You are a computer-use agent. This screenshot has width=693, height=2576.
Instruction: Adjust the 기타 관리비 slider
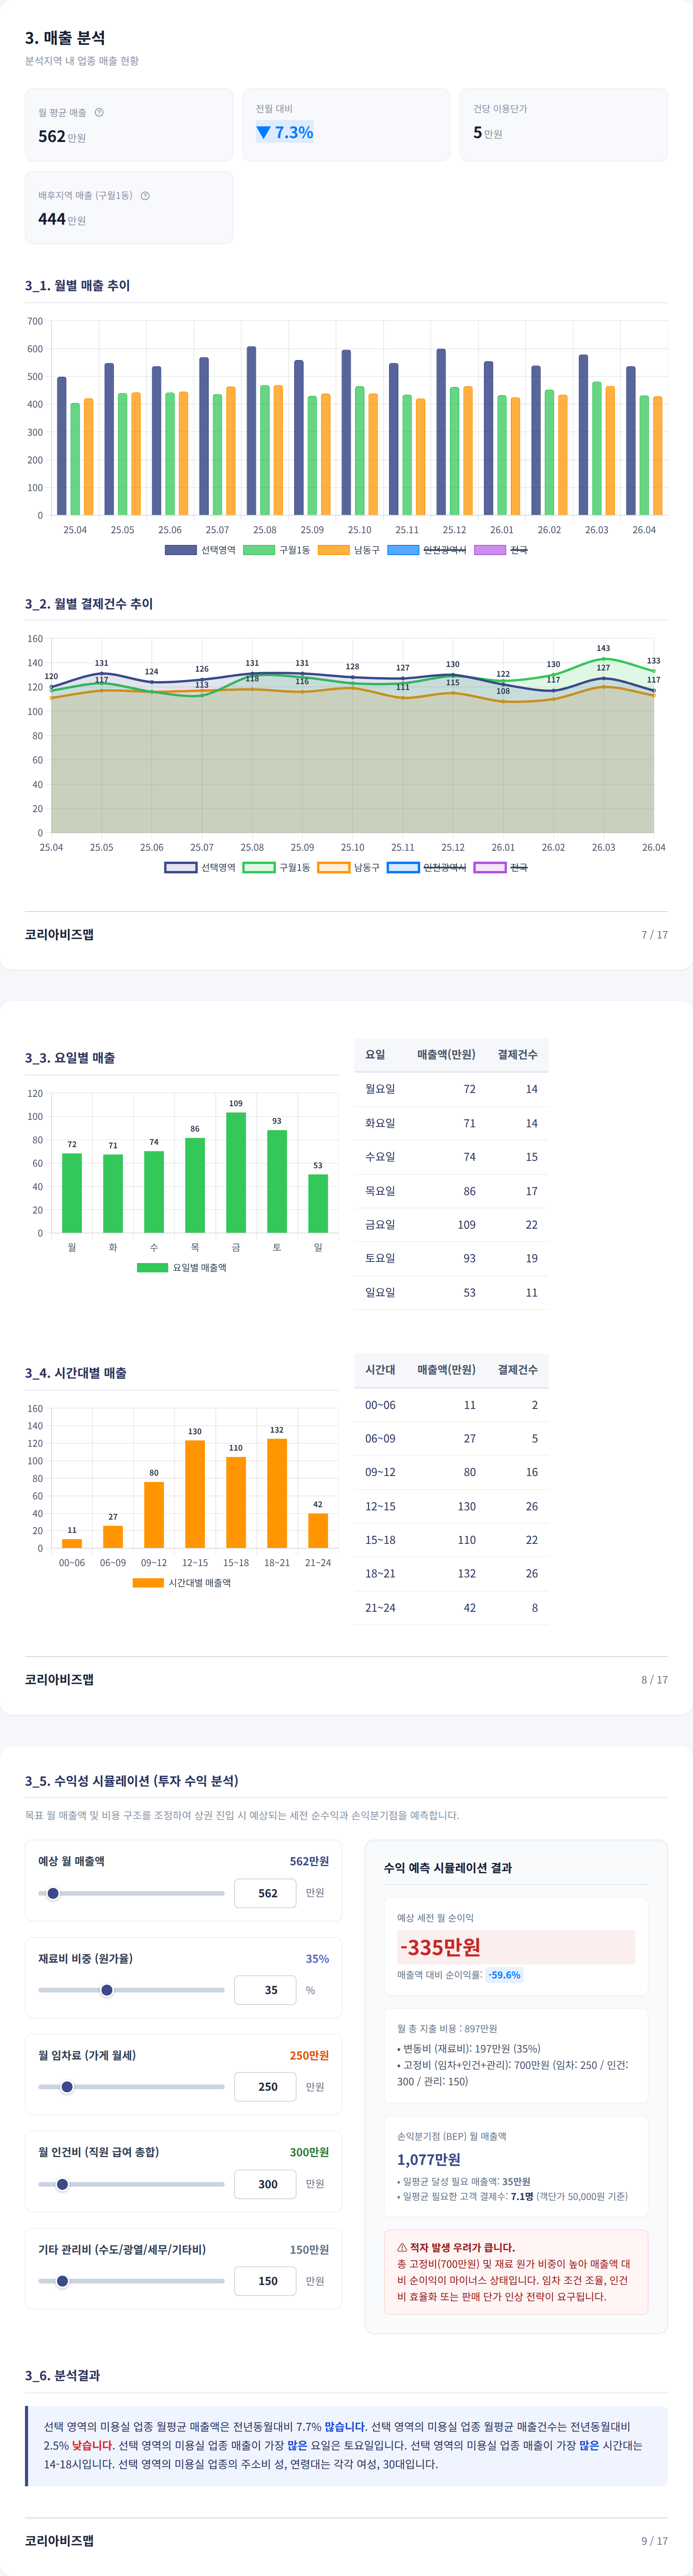click(131, 2281)
